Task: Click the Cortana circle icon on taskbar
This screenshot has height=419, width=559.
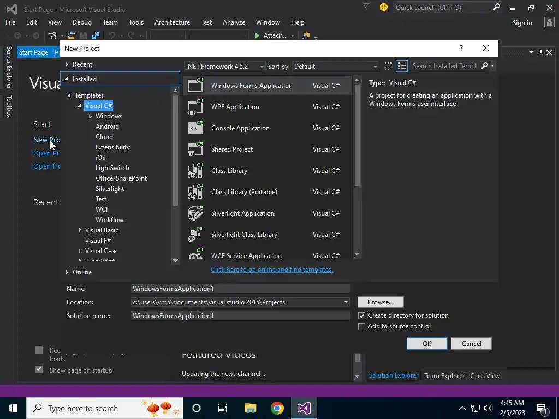Action: click(x=197, y=408)
